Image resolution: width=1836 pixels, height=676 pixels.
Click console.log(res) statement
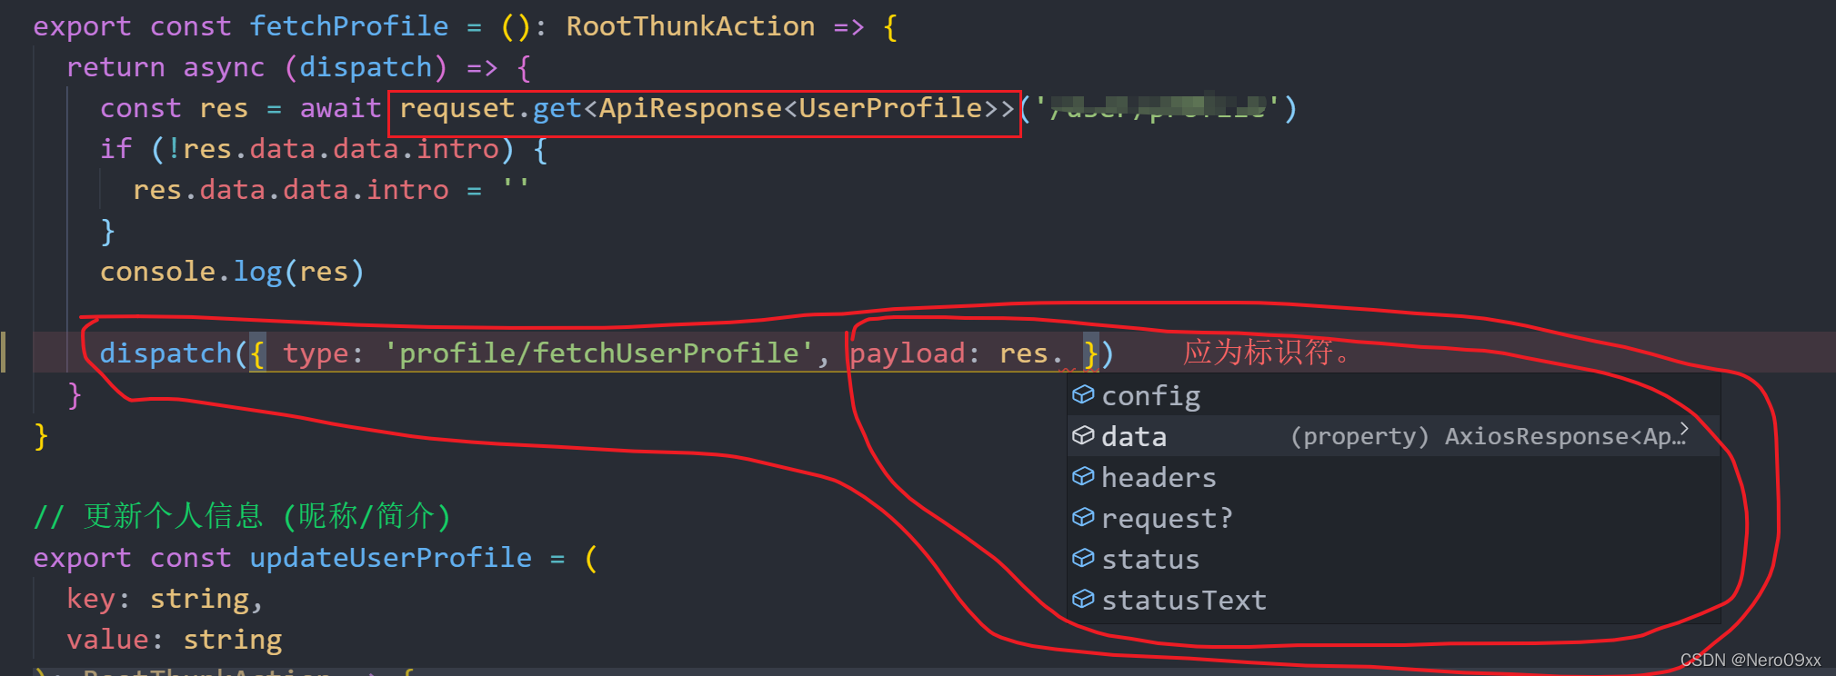(x=232, y=272)
